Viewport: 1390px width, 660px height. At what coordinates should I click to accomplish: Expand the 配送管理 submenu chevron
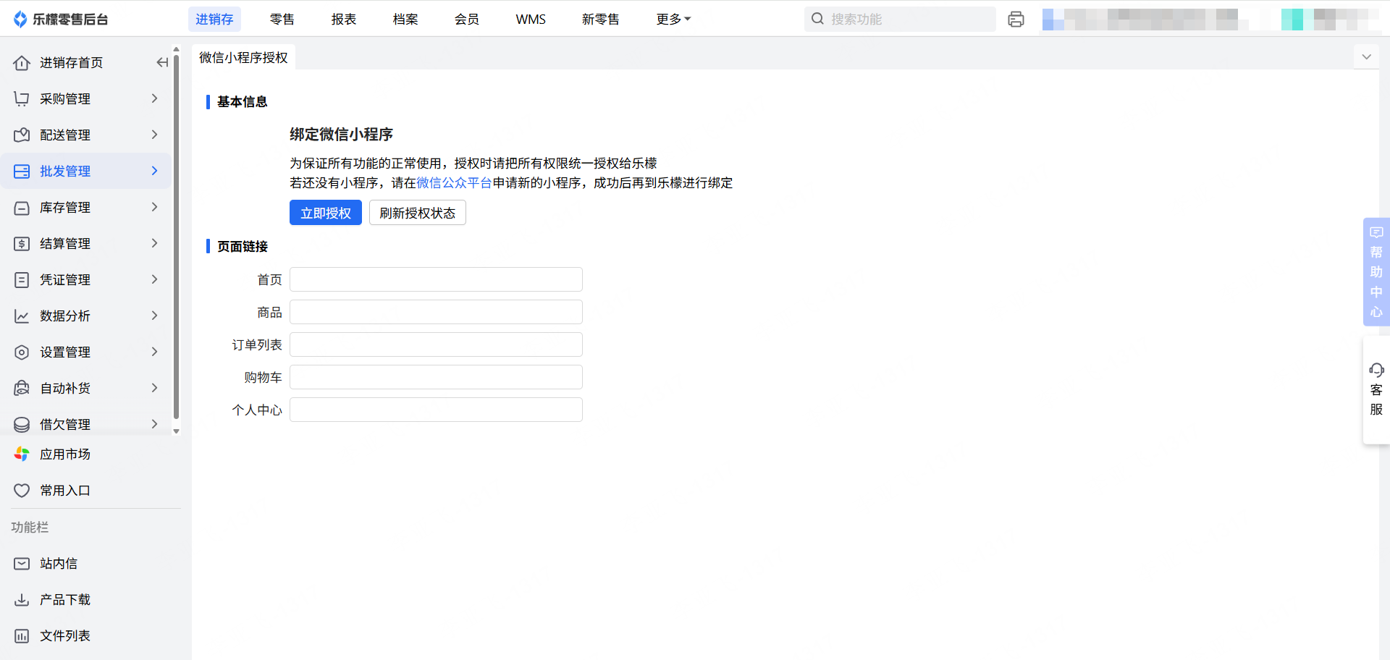click(154, 135)
